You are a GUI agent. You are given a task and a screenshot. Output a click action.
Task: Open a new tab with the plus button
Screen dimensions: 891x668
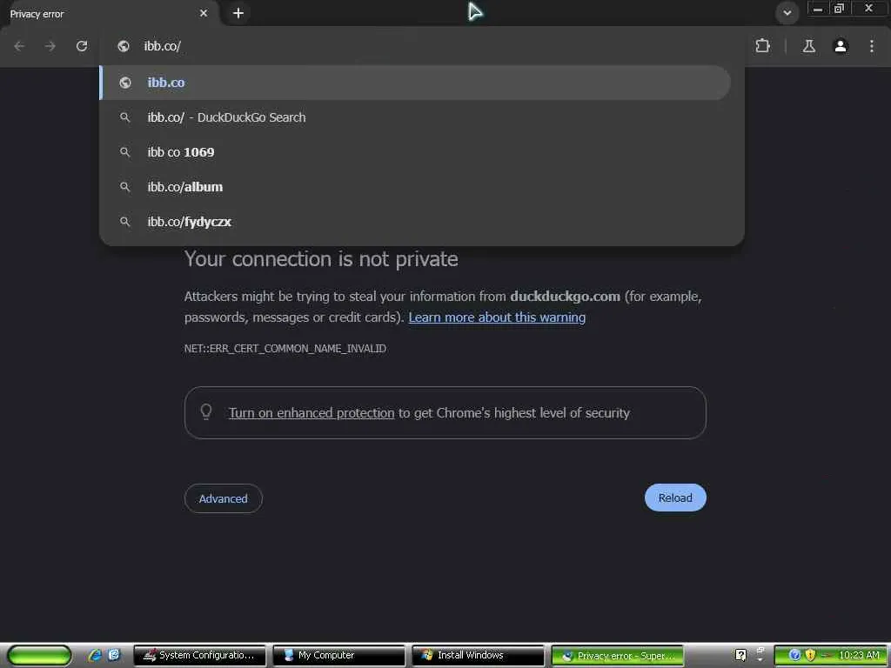(238, 13)
